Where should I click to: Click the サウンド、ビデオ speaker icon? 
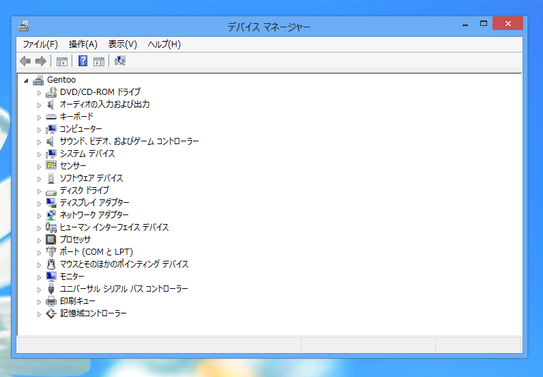(51, 141)
